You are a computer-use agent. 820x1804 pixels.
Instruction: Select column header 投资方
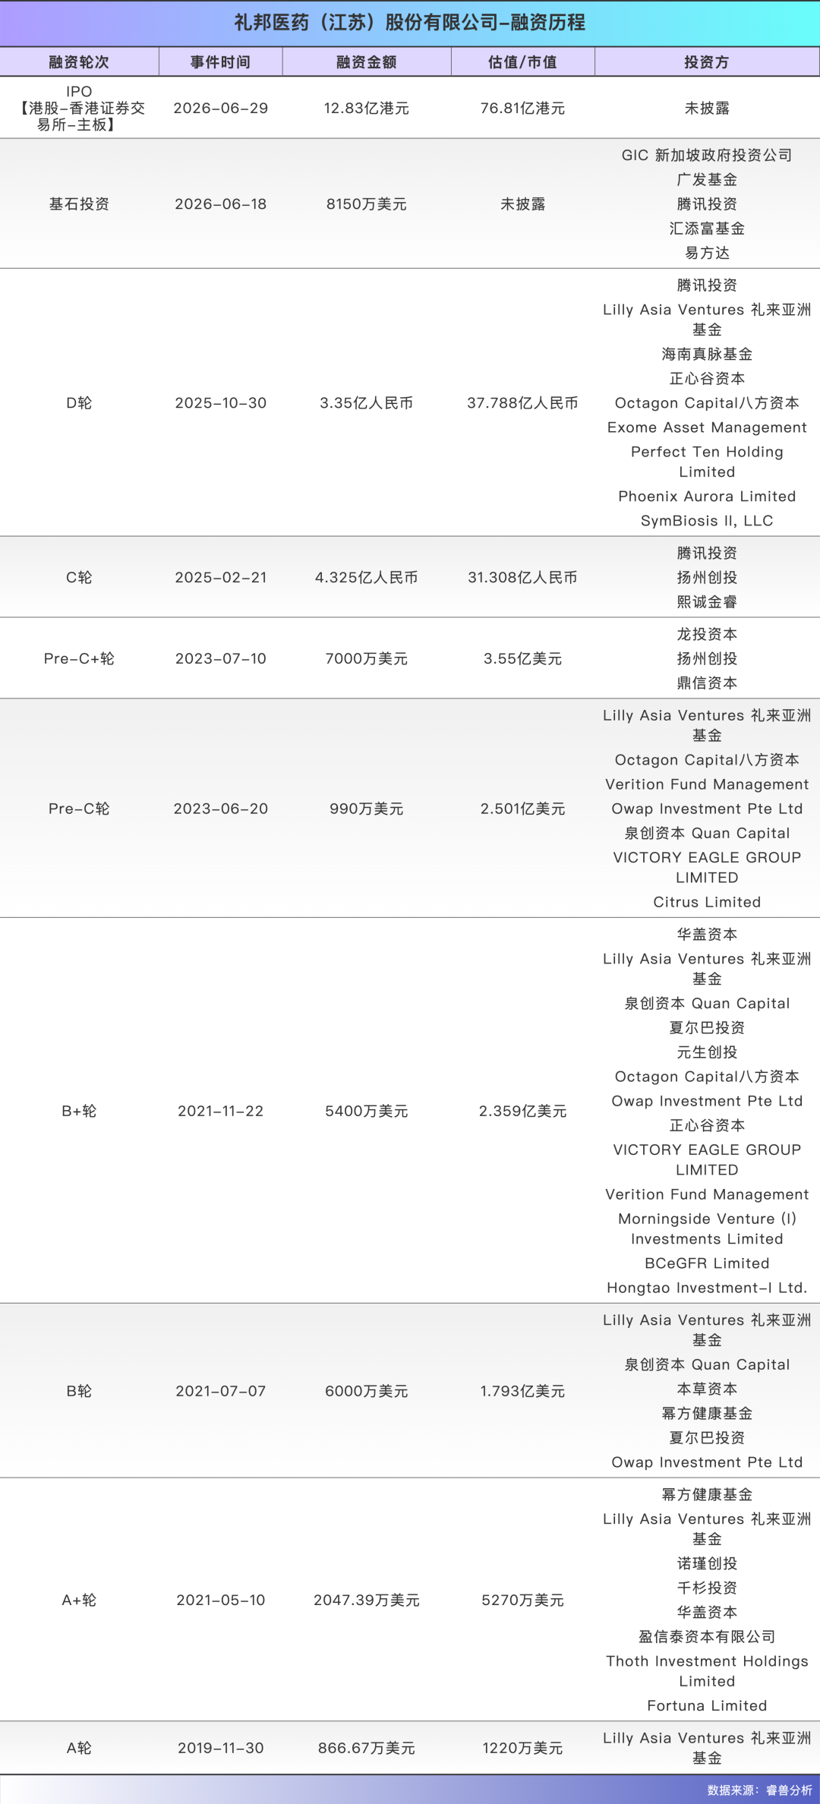pos(707,62)
